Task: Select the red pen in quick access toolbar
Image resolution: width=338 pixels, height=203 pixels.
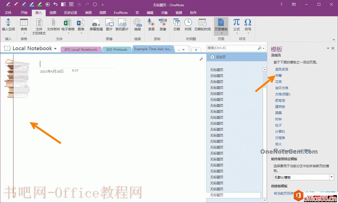Action: (x=16, y=4)
